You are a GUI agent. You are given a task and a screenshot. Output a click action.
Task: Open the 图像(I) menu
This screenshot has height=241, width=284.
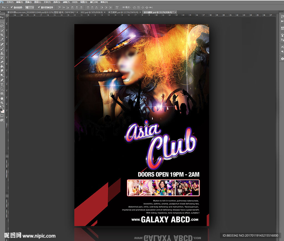29,2
